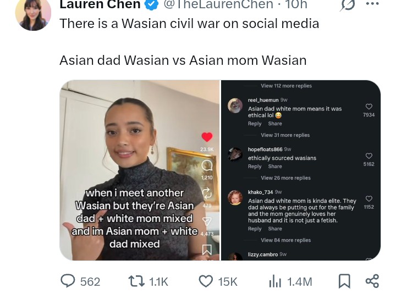The width and height of the screenshot is (396, 294).
Task: Open the tweet's three-dot more menu
Action: [x=372, y=4]
